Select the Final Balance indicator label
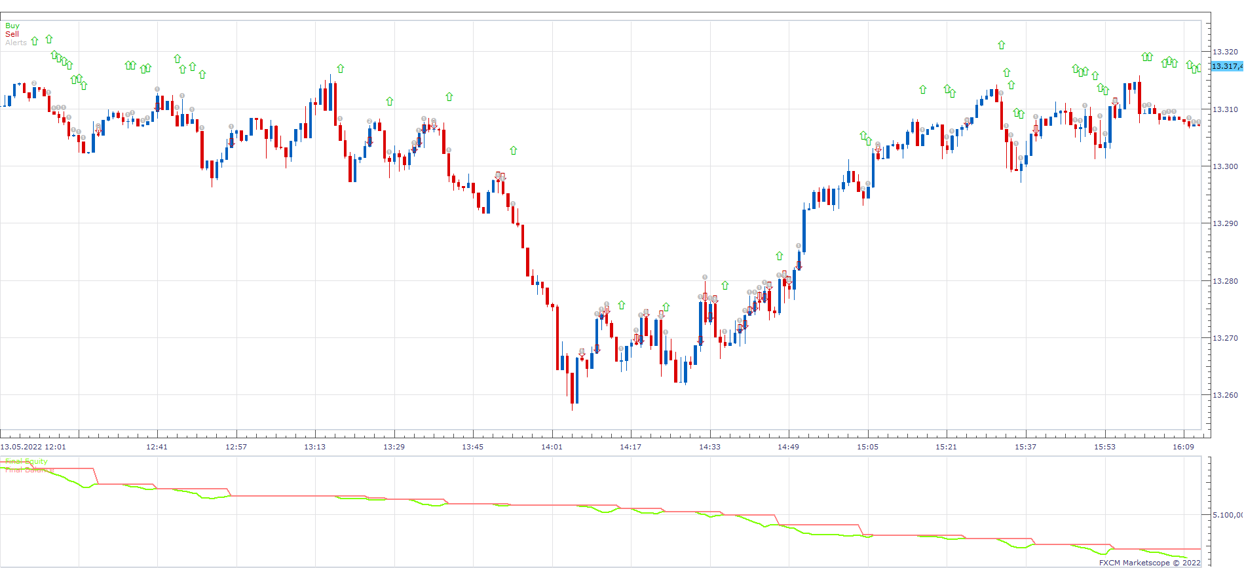The image size is (1244, 568). [x=29, y=470]
